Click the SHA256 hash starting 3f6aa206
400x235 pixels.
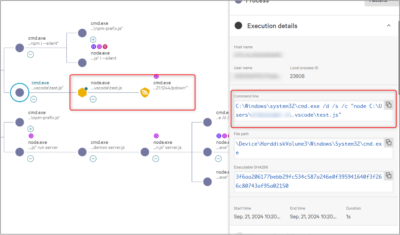[309, 181]
